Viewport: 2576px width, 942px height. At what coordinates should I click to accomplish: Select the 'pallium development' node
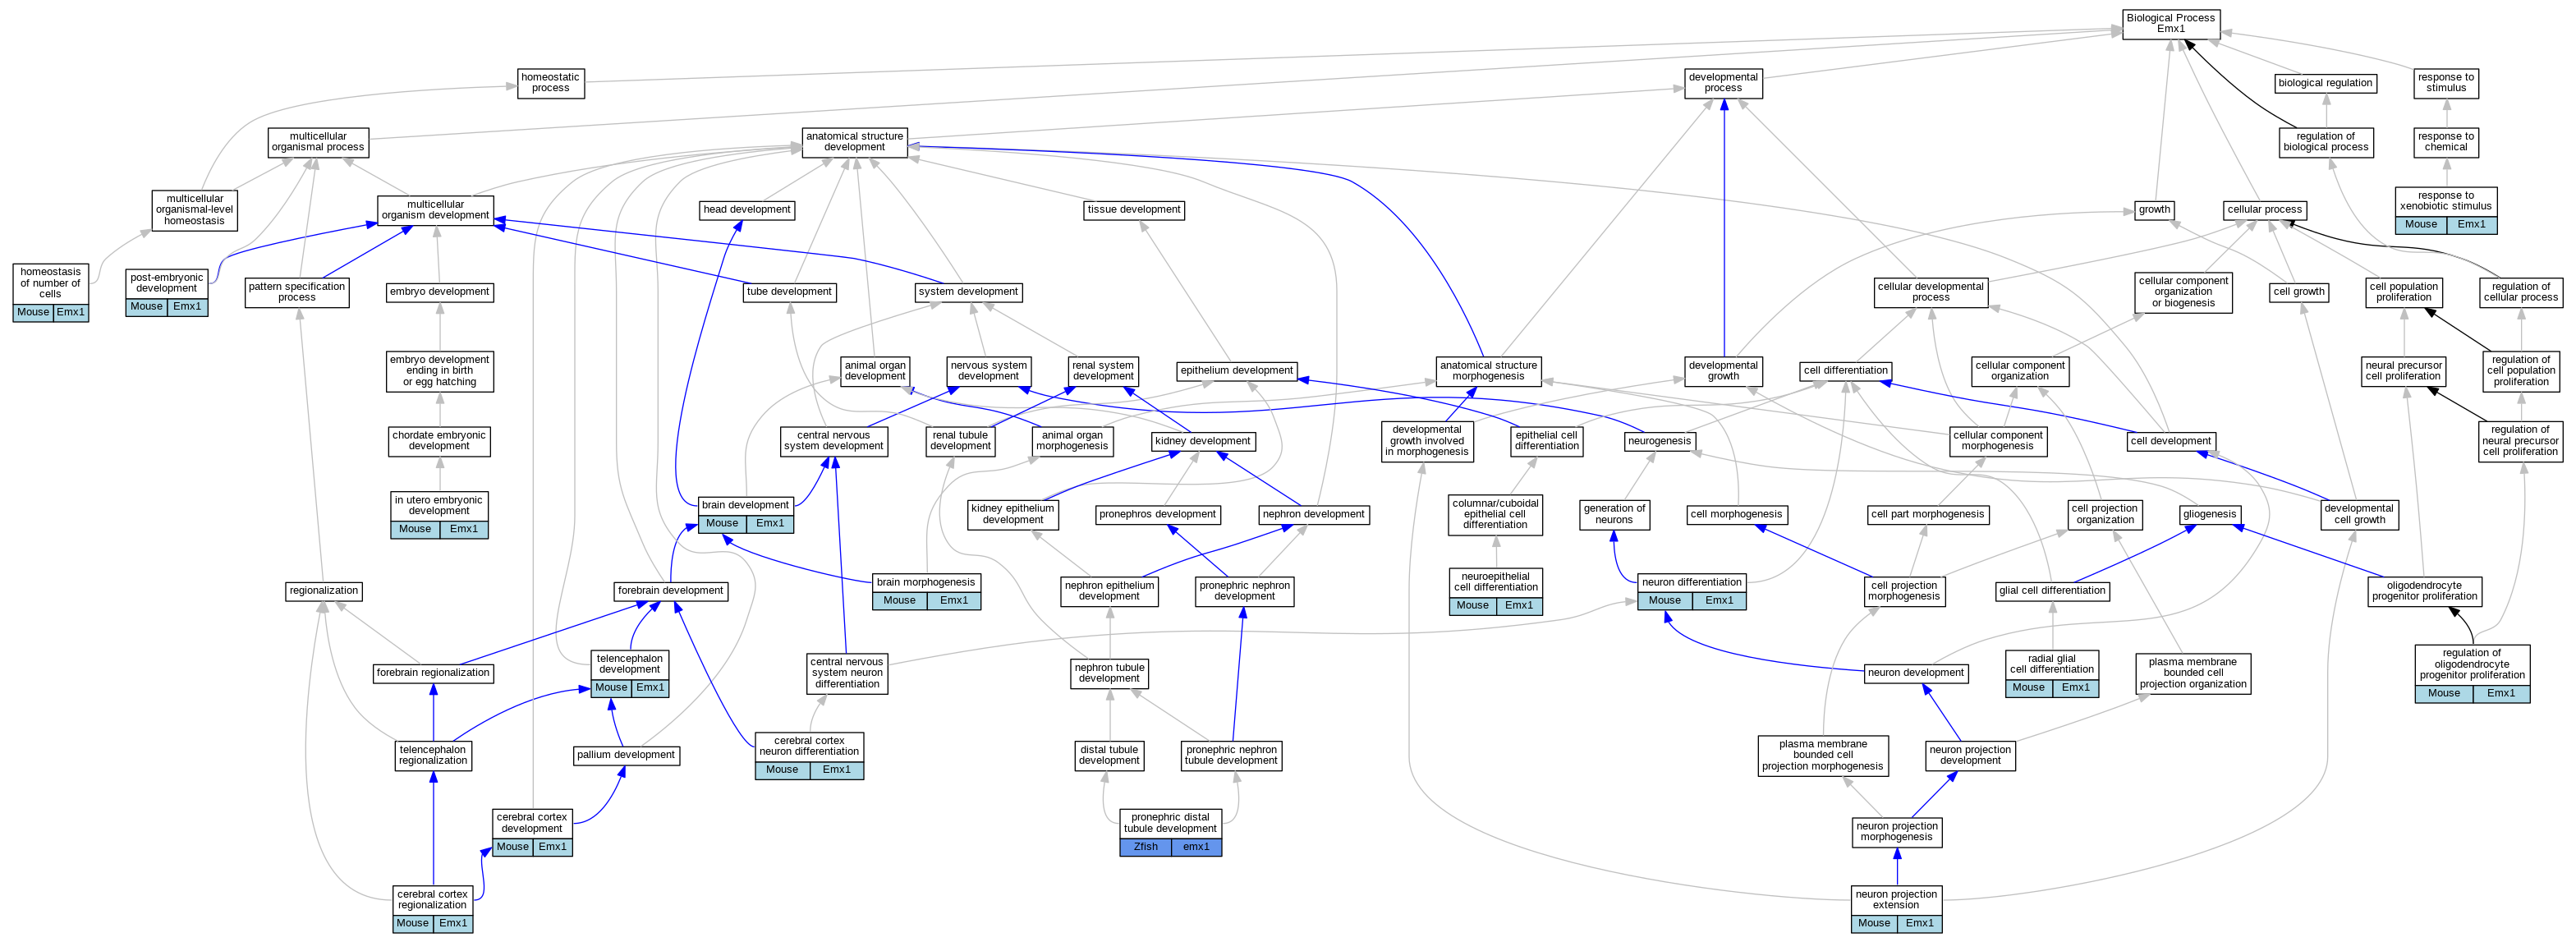(x=626, y=755)
